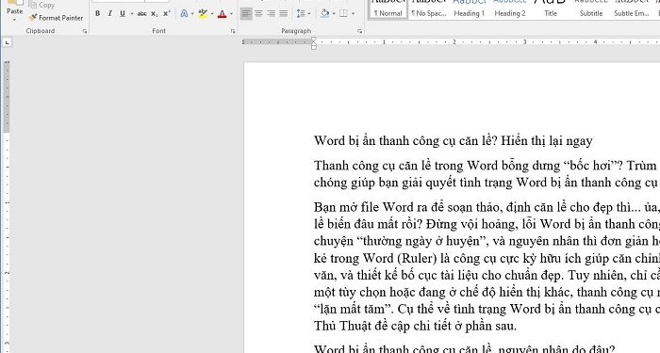The width and height of the screenshot is (660, 353).
Task: Open the font color dropdown arrow
Action: tap(231, 13)
